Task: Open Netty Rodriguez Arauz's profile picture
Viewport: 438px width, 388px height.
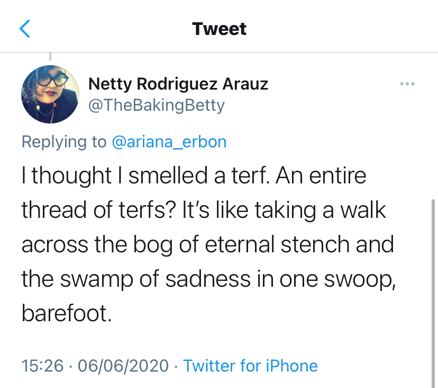Action: tap(50, 94)
